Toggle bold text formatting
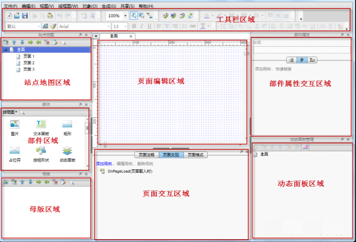The height and width of the screenshot is (242, 356). 134,27
